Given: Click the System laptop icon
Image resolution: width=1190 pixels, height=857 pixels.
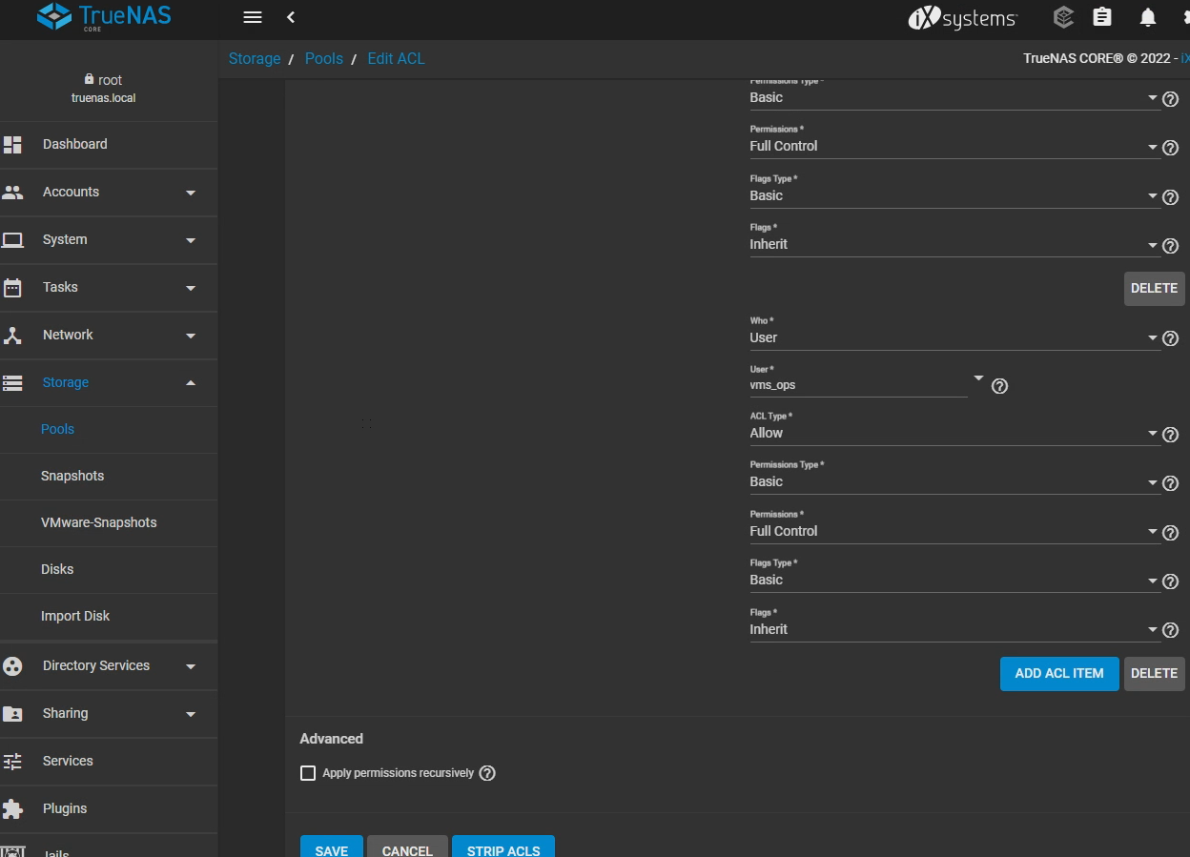Looking at the screenshot, I should pyautogui.click(x=12, y=240).
